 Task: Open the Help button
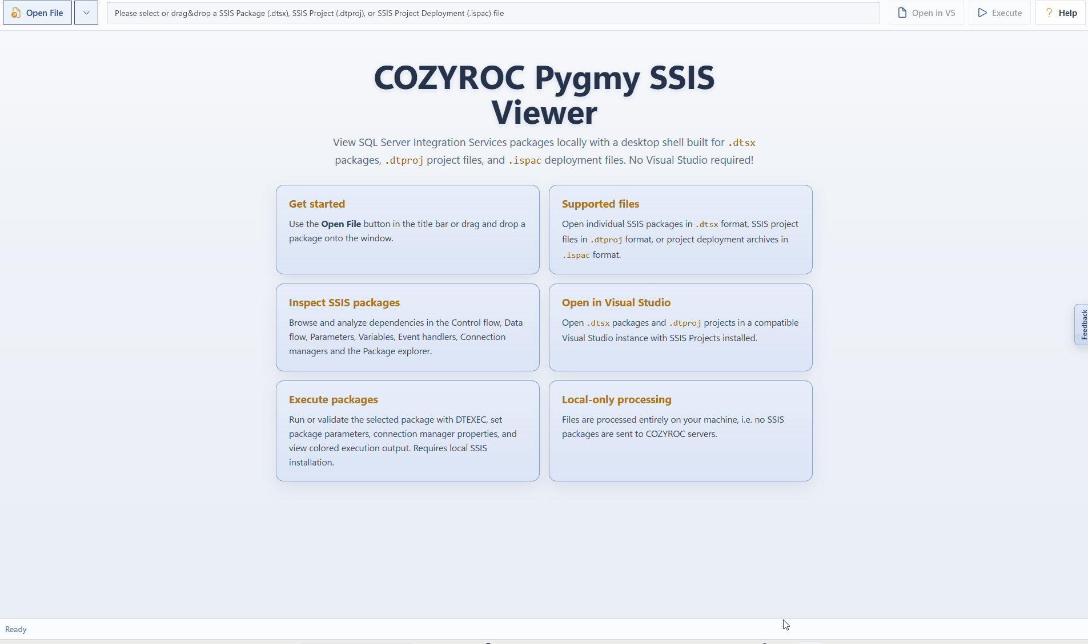tap(1061, 13)
